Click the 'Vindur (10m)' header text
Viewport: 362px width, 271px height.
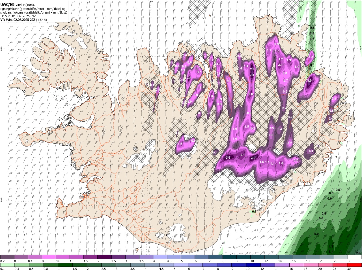[25, 5]
